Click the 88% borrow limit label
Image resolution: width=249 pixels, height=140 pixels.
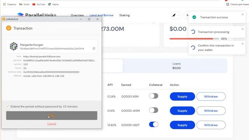point(224,39)
